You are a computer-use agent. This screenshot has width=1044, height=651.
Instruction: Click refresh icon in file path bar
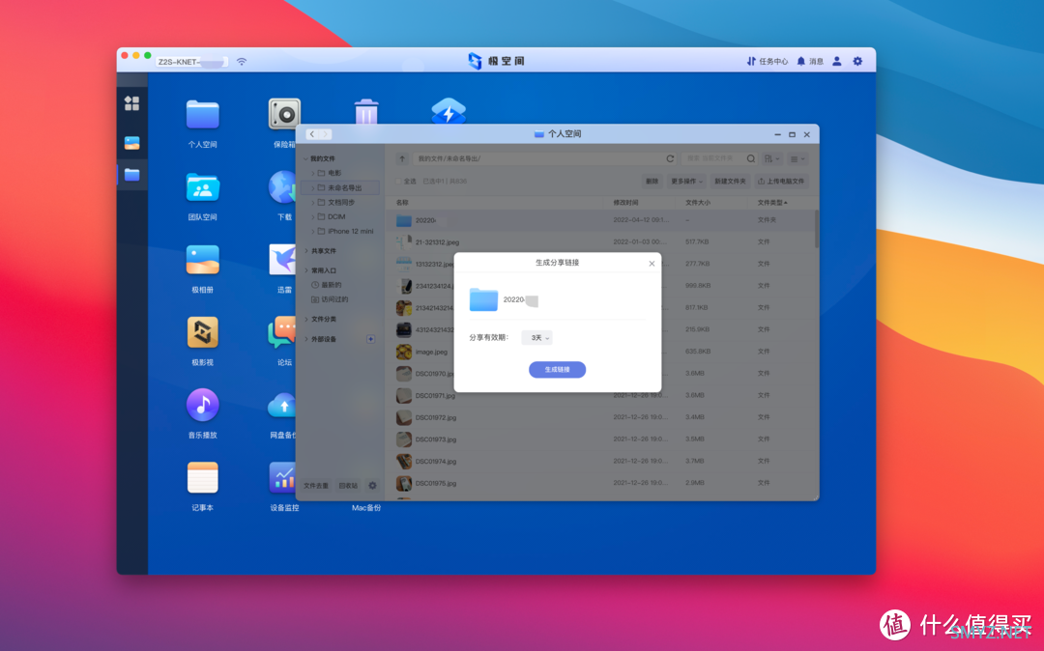pos(670,159)
